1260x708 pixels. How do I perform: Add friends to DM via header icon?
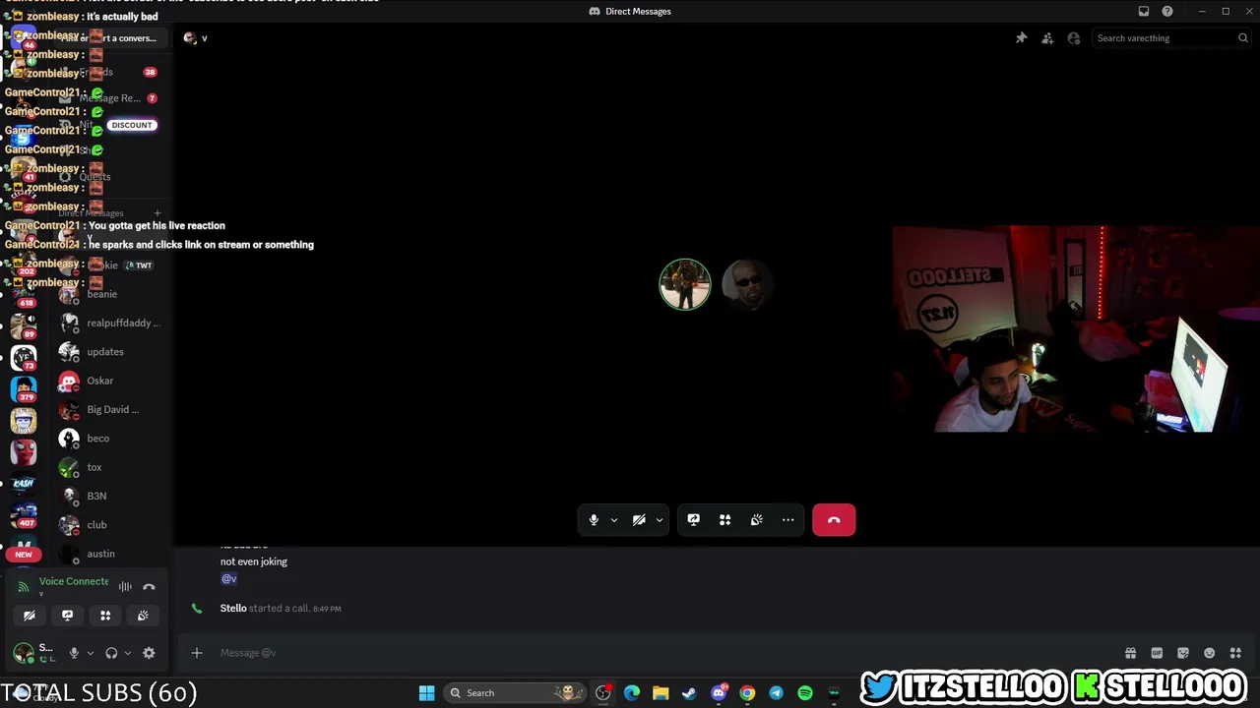[1047, 38]
